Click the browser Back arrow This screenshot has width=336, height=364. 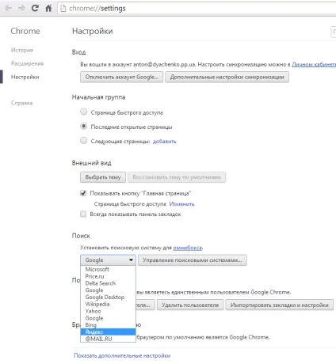click(x=8, y=8)
